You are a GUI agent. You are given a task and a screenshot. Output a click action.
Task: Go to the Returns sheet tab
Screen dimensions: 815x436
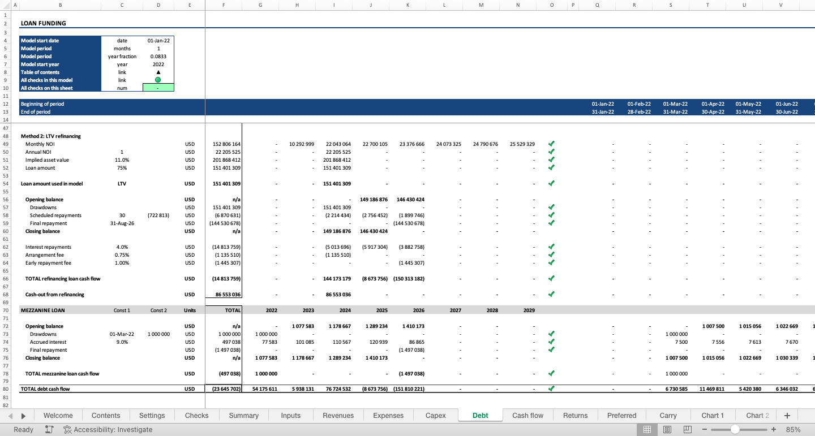(576, 415)
